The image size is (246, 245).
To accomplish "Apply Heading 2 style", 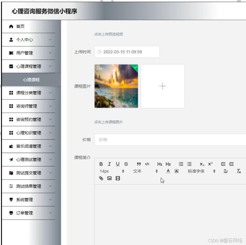I will [168, 164].
